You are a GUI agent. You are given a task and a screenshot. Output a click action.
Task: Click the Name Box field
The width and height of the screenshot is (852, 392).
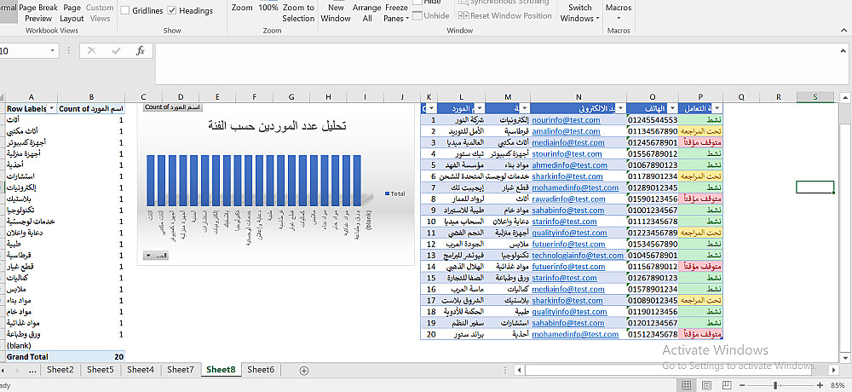pos(24,50)
